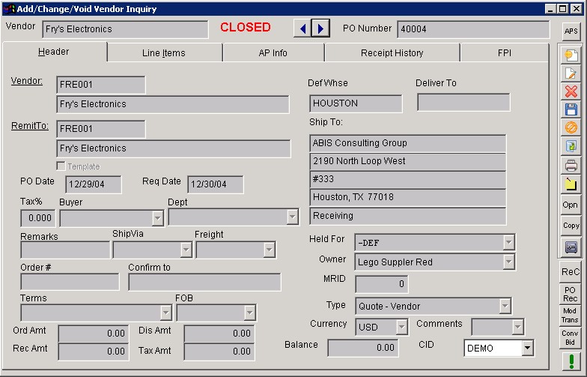
Task: Click the underlined Vendor label link
Action: pyautogui.click(x=27, y=81)
